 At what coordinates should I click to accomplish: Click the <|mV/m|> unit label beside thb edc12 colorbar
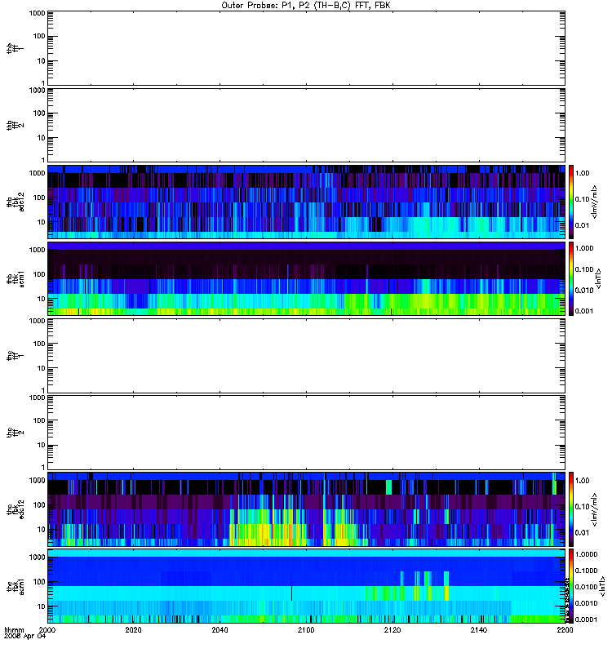[594, 202]
